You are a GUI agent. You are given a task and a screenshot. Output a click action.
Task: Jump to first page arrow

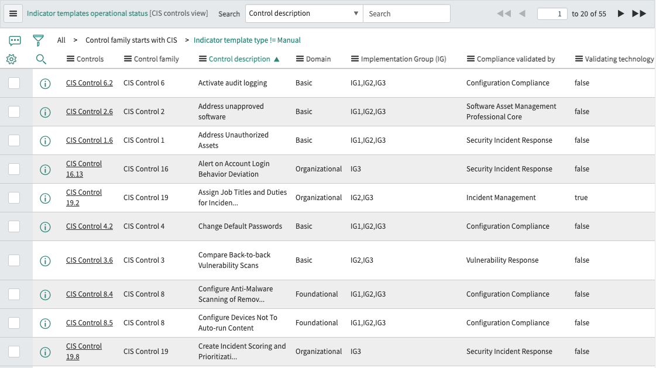pyautogui.click(x=504, y=14)
